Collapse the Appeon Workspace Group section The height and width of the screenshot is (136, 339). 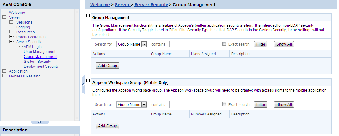[88, 81]
